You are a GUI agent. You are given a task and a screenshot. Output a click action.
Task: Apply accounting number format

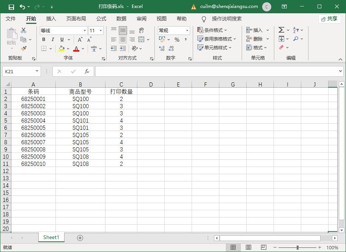[162, 39]
